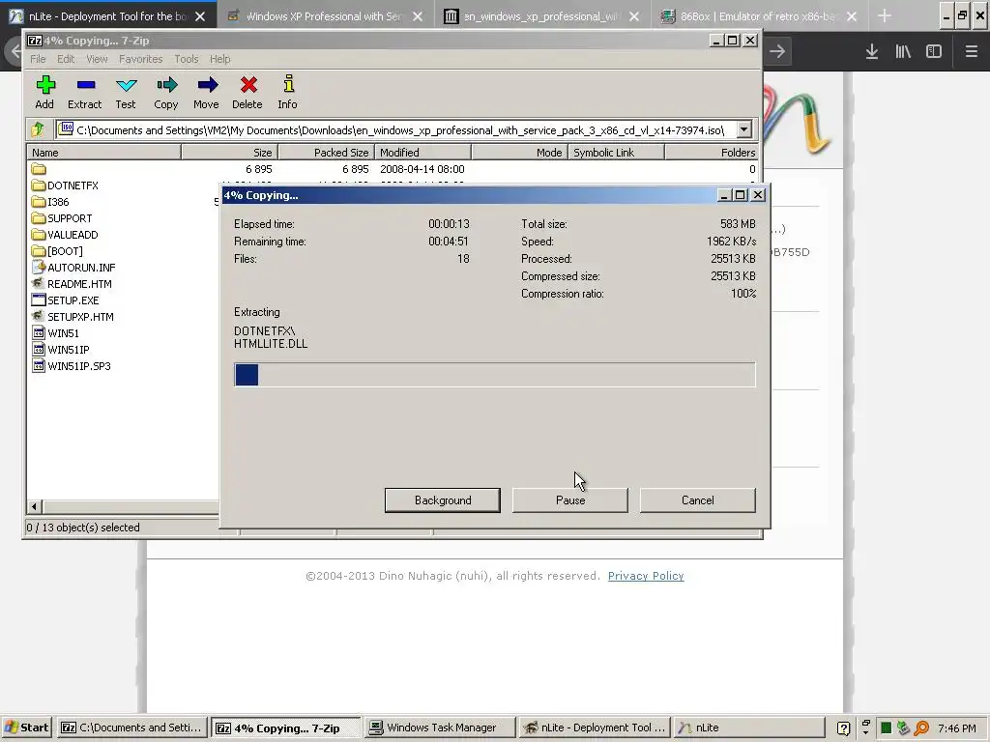
Task: Select the VALUEADD folder icon
Action: tap(39, 235)
